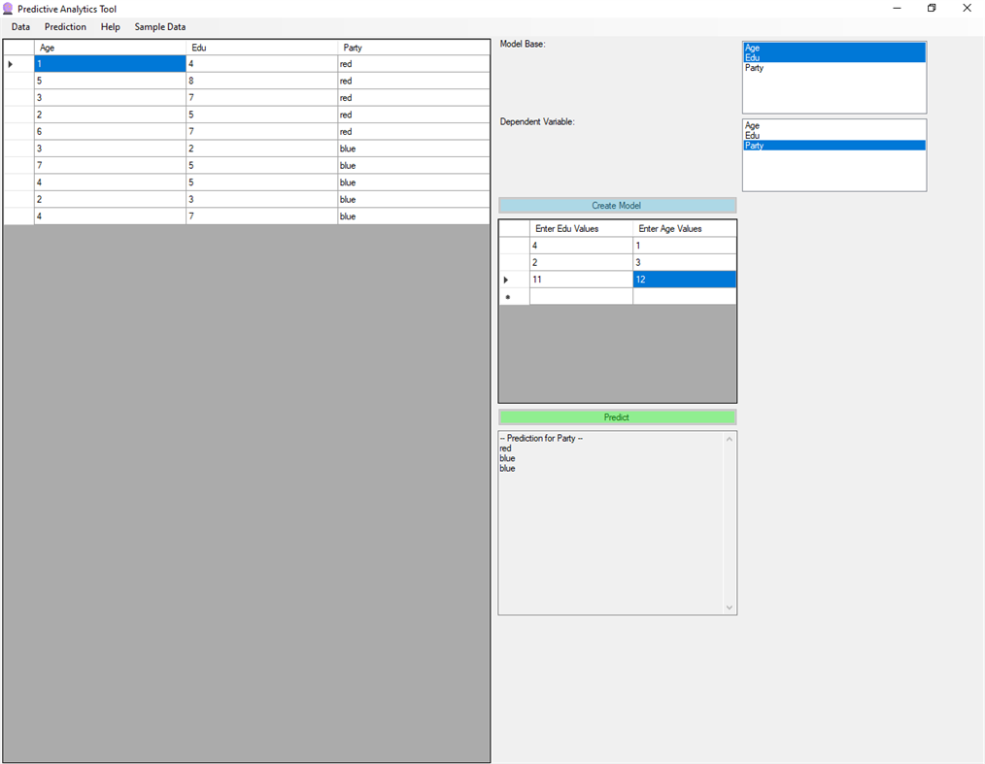This screenshot has height=764, width=985.
Task: Click the Party column header
Action: point(413,47)
